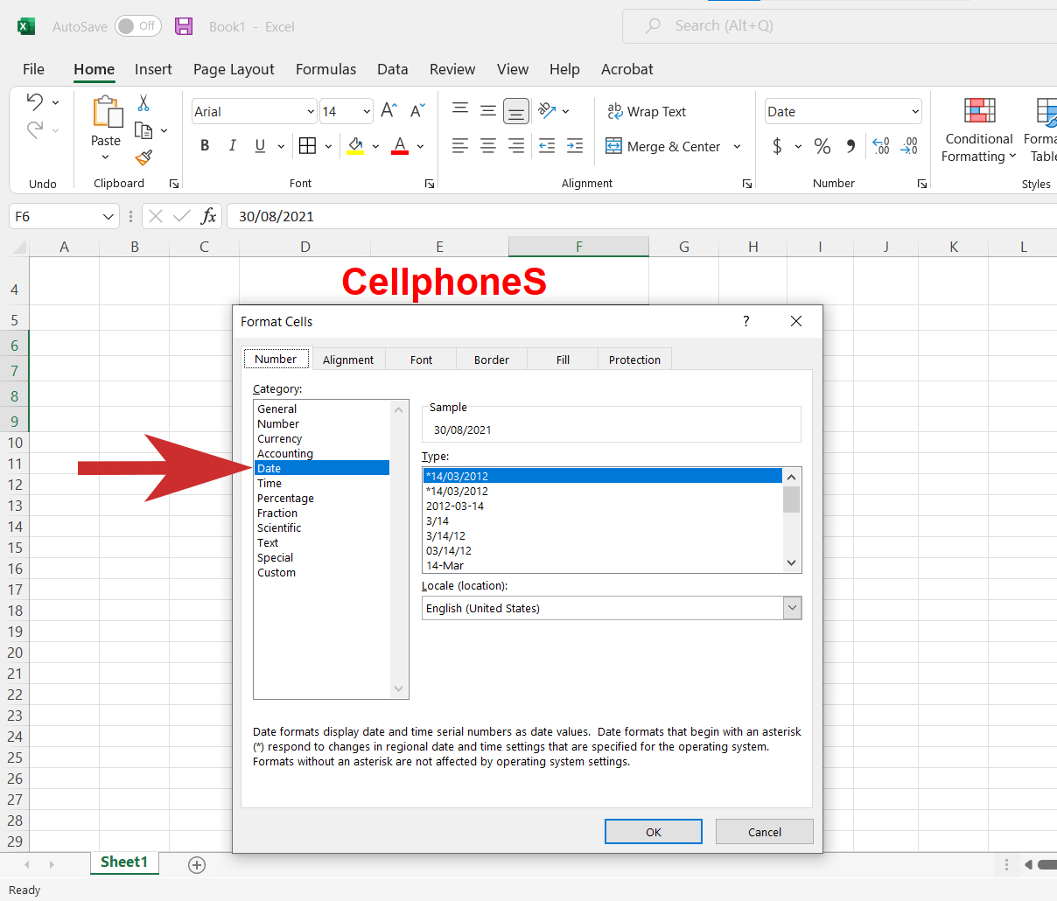Screen dimensions: 1057x901
Task: Click the Insert Function fx icon
Action: click(x=208, y=216)
